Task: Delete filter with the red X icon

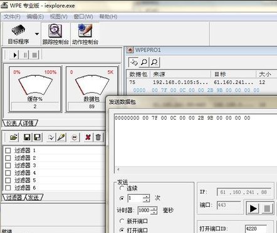Action: [88, 137]
